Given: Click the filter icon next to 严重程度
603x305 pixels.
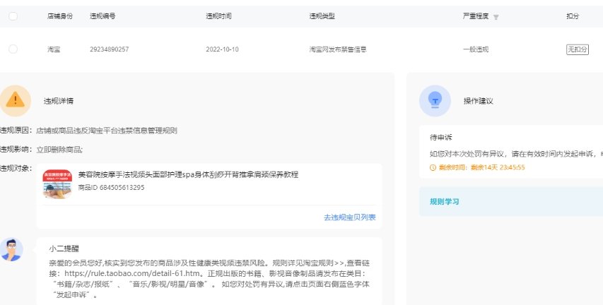Looking at the screenshot, I should pos(496,16).
